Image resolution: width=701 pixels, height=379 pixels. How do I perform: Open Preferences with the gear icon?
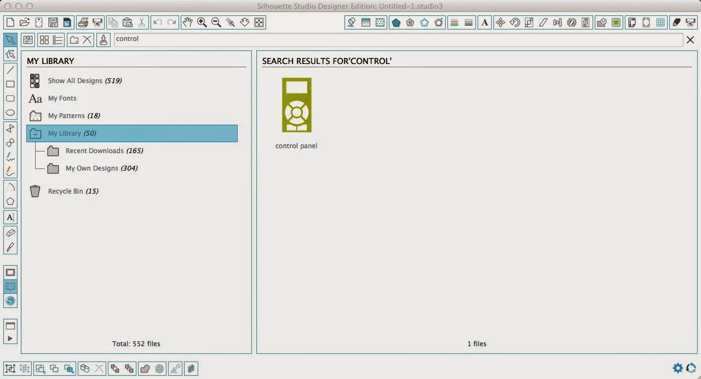[678, 368]
